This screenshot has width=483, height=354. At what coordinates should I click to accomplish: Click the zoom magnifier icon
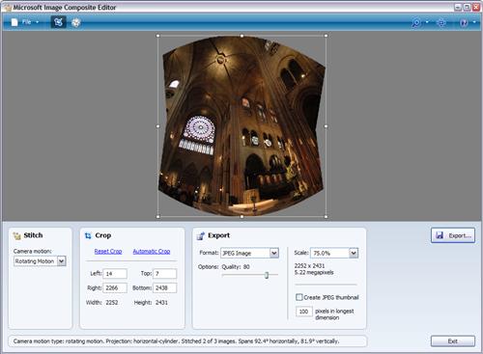point(416,22)
